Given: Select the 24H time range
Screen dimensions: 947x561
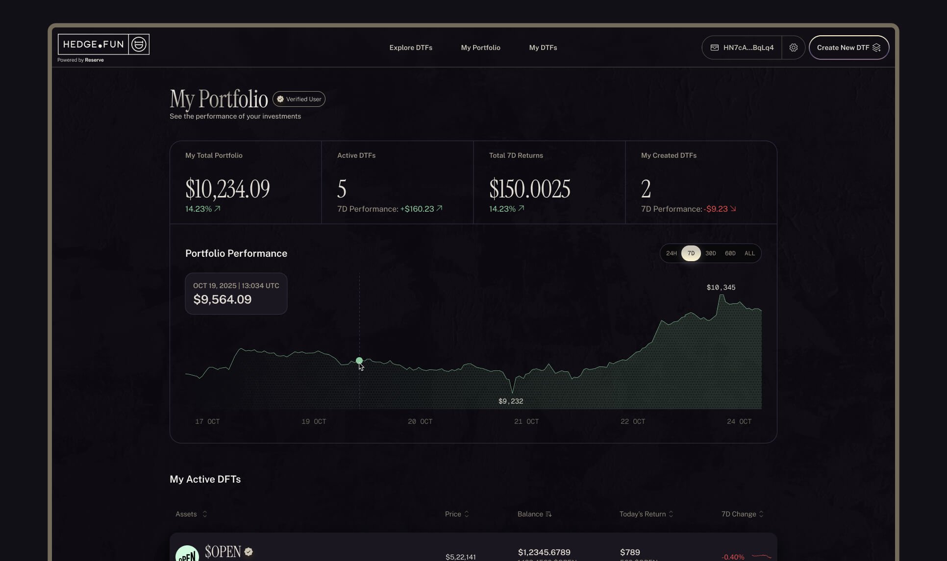Looking at the screenshot, I should point(671,253).
